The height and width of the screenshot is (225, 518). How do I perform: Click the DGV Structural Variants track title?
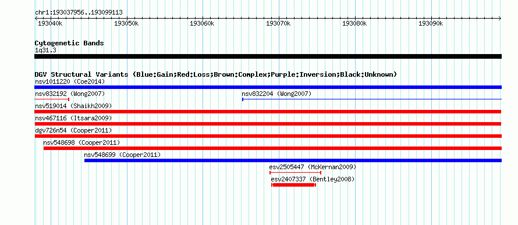[216, 74]
